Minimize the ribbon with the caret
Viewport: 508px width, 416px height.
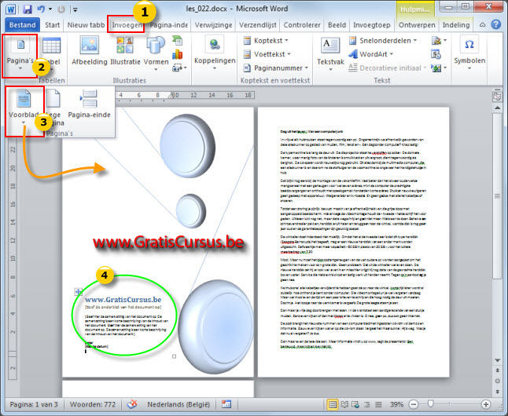click(x=482, y=25)
